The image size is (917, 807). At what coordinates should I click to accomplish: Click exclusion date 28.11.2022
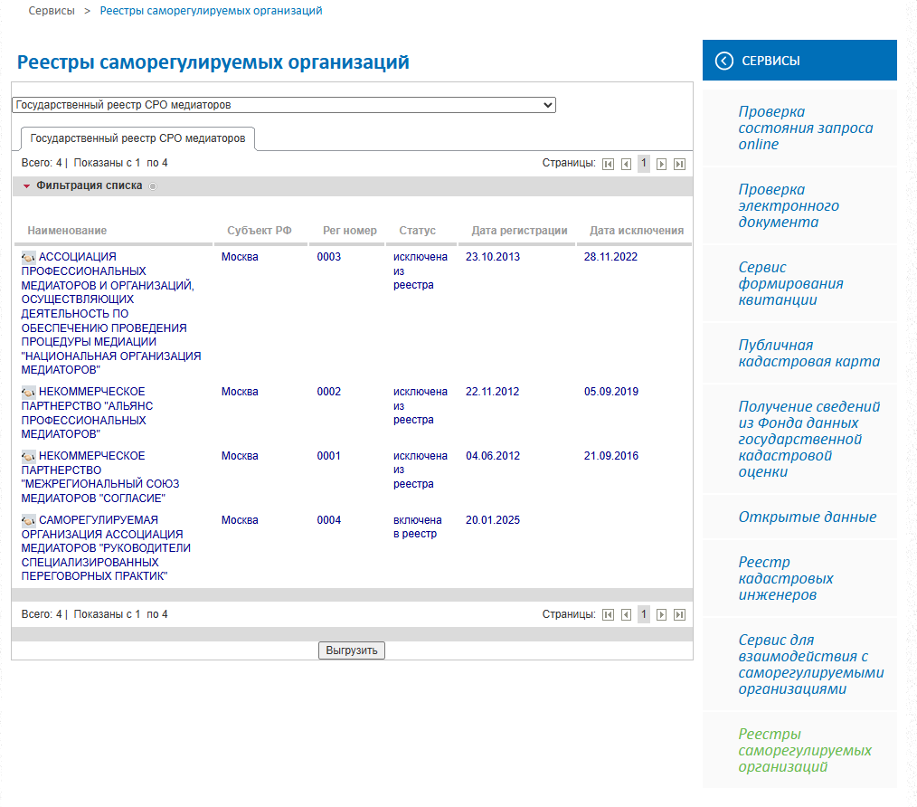pyautogui.click(x=610, y=257)
